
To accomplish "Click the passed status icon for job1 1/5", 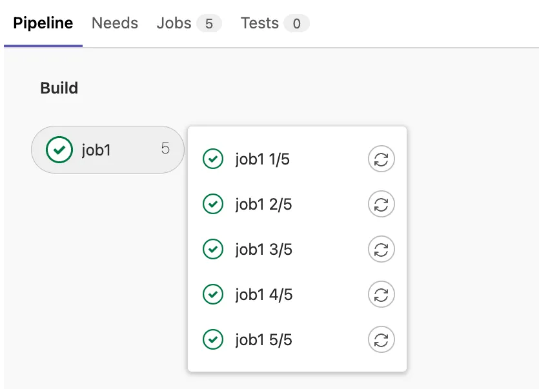I will coord(213,159).
